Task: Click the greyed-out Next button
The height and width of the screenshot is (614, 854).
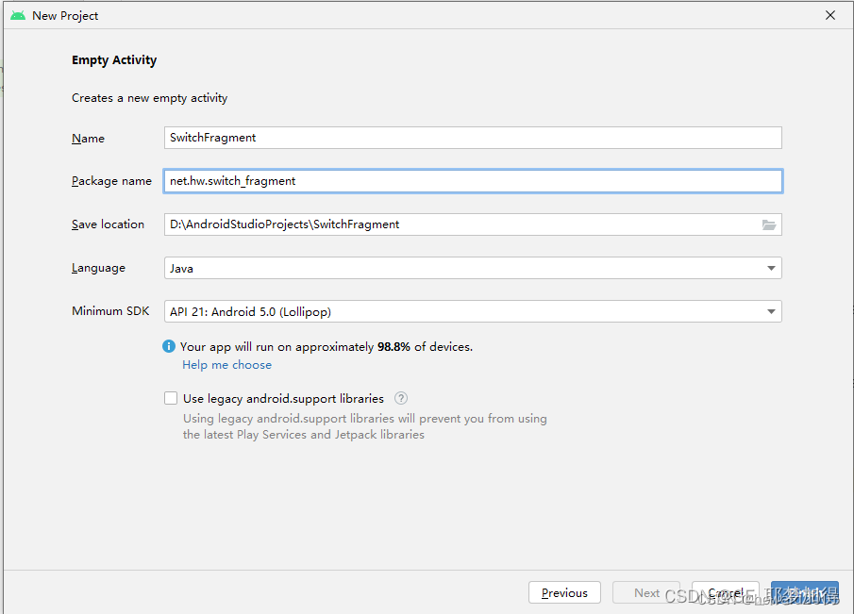Action: 646,592
